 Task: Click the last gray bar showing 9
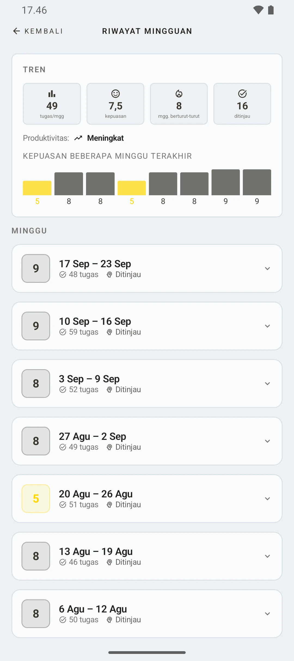pos(257,182)
